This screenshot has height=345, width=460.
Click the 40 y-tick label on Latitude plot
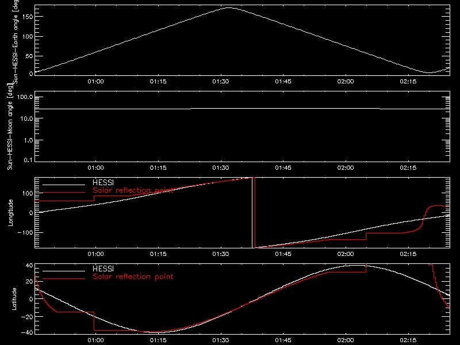pyautogui.click(x=29, y=266)
